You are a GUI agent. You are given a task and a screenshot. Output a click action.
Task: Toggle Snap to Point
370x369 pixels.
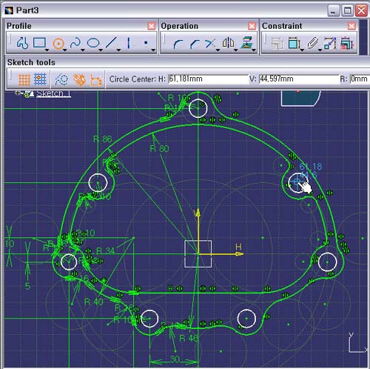(40, 79)
